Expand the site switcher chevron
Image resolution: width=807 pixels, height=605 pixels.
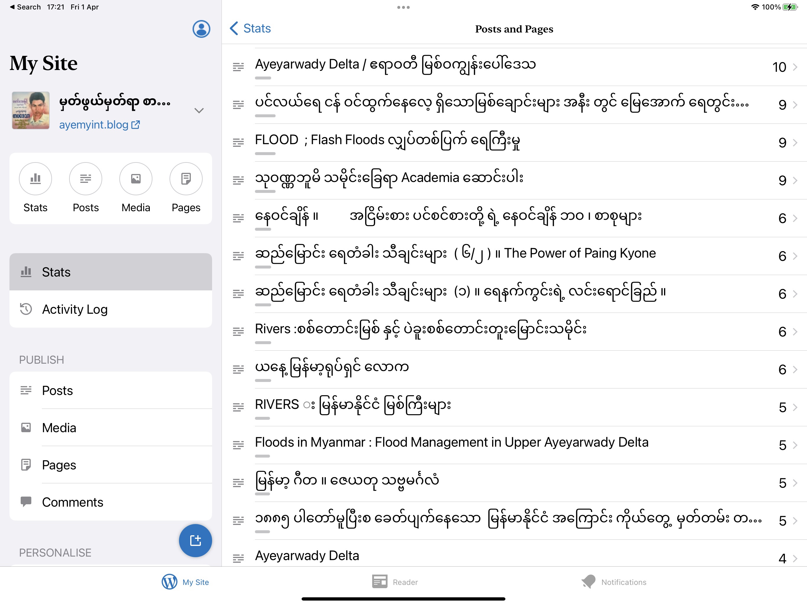[x=199, y=110]
